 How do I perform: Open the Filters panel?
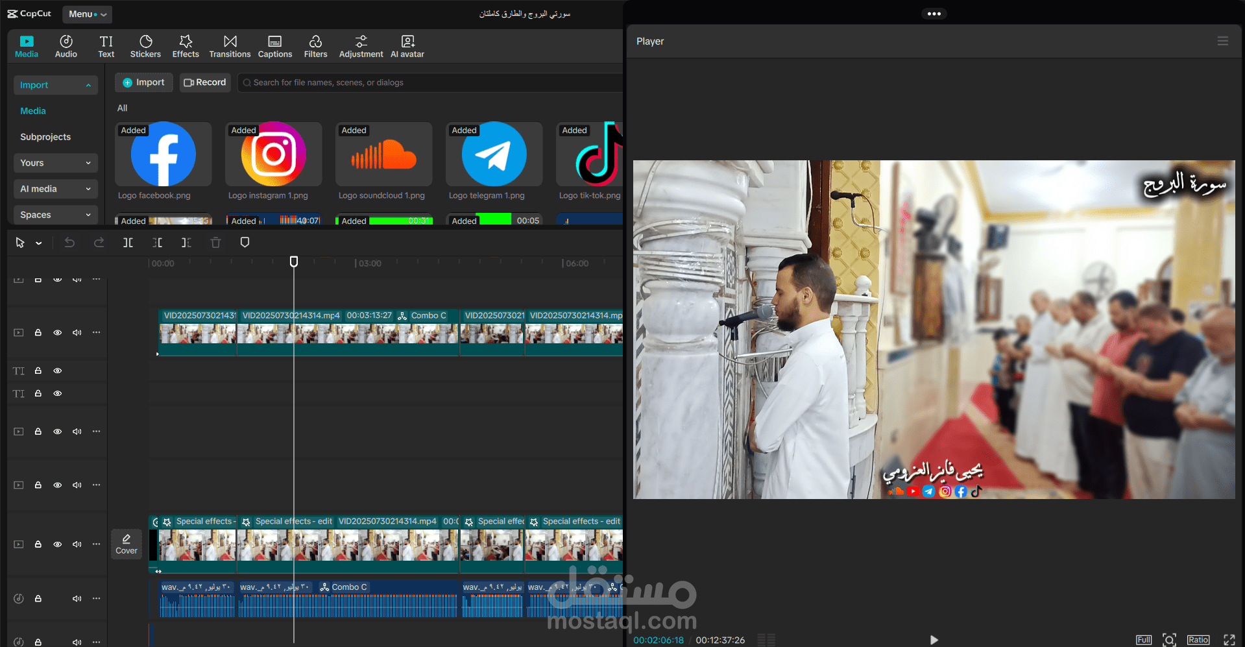pos(315,46)
